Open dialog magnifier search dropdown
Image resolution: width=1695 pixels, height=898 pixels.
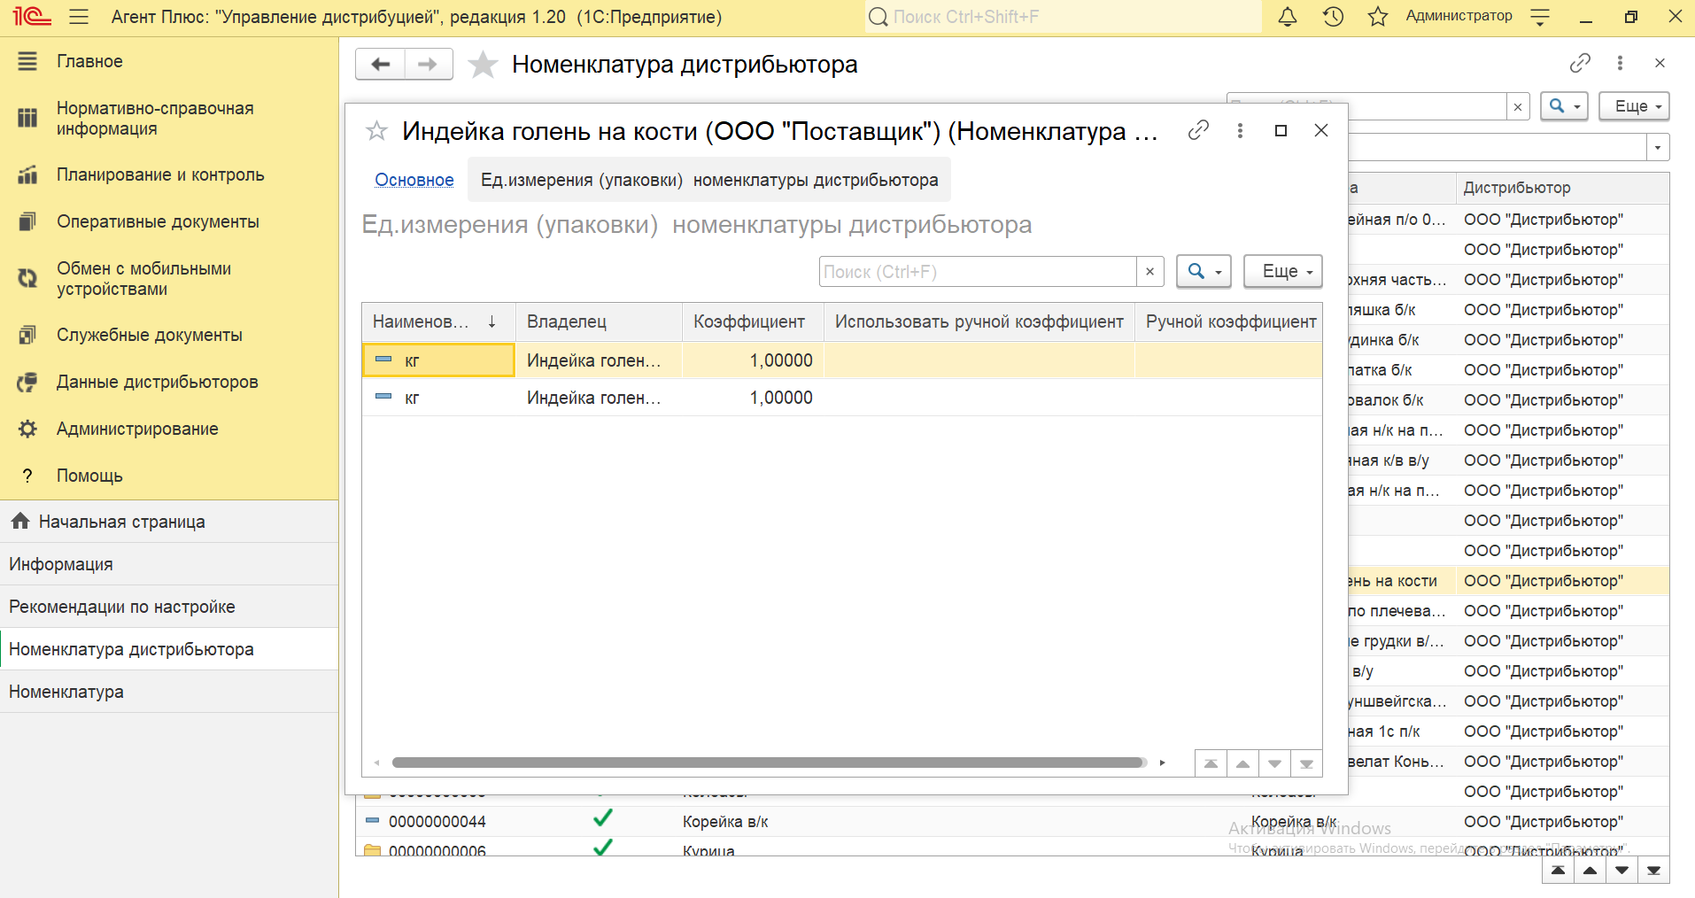(x=1204, y=272)
